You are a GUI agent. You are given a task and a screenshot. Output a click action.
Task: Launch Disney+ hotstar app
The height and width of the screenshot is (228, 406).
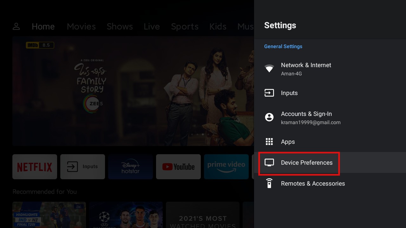coord(130,167)
